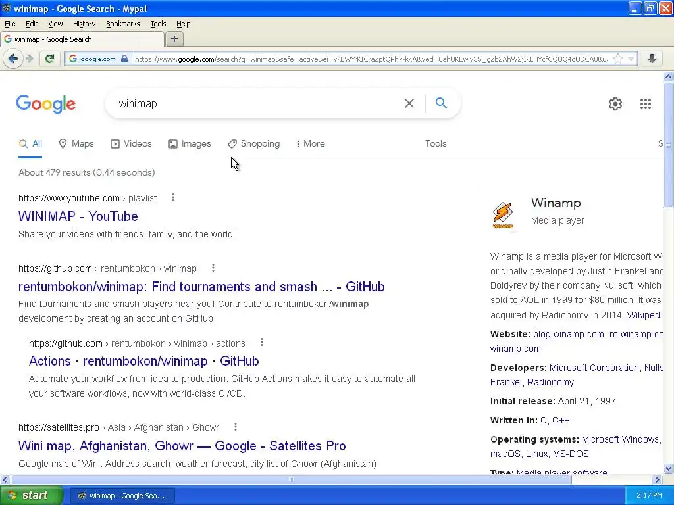Click the Winamp knowledge panel title
Screen dimensions: 674x505
pyautogui.click(x=556, y=203)
